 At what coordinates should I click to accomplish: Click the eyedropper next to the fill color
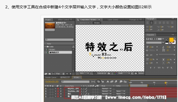(x=167, y=39)
